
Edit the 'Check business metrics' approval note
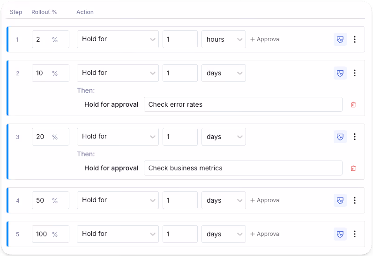coord(243,168)
